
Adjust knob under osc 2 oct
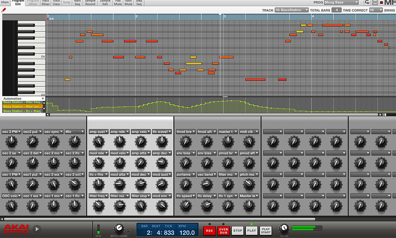coord(75,185)
